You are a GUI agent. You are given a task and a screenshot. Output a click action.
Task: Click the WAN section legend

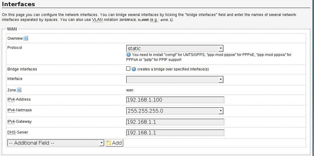[x=12, y=29]
